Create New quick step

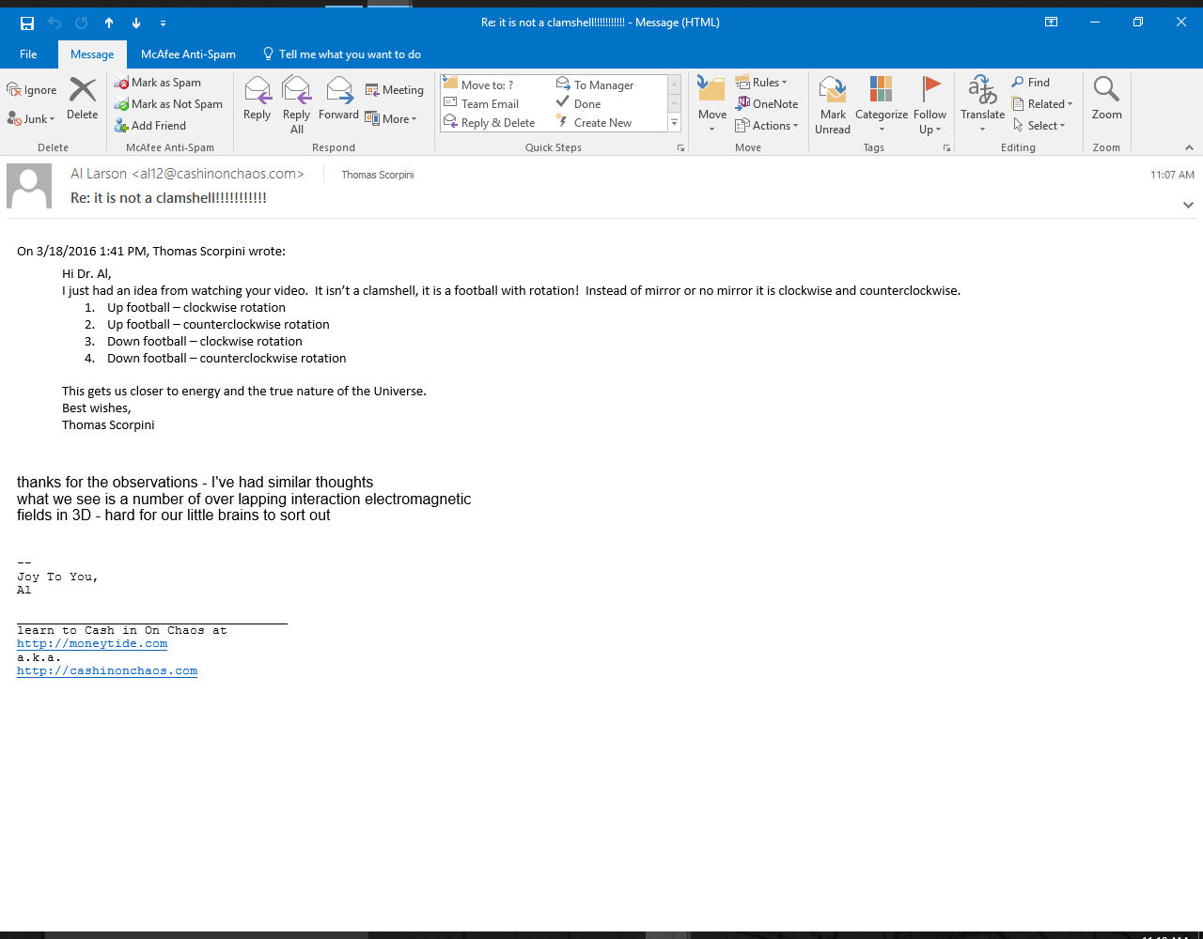tap(594, 123)
